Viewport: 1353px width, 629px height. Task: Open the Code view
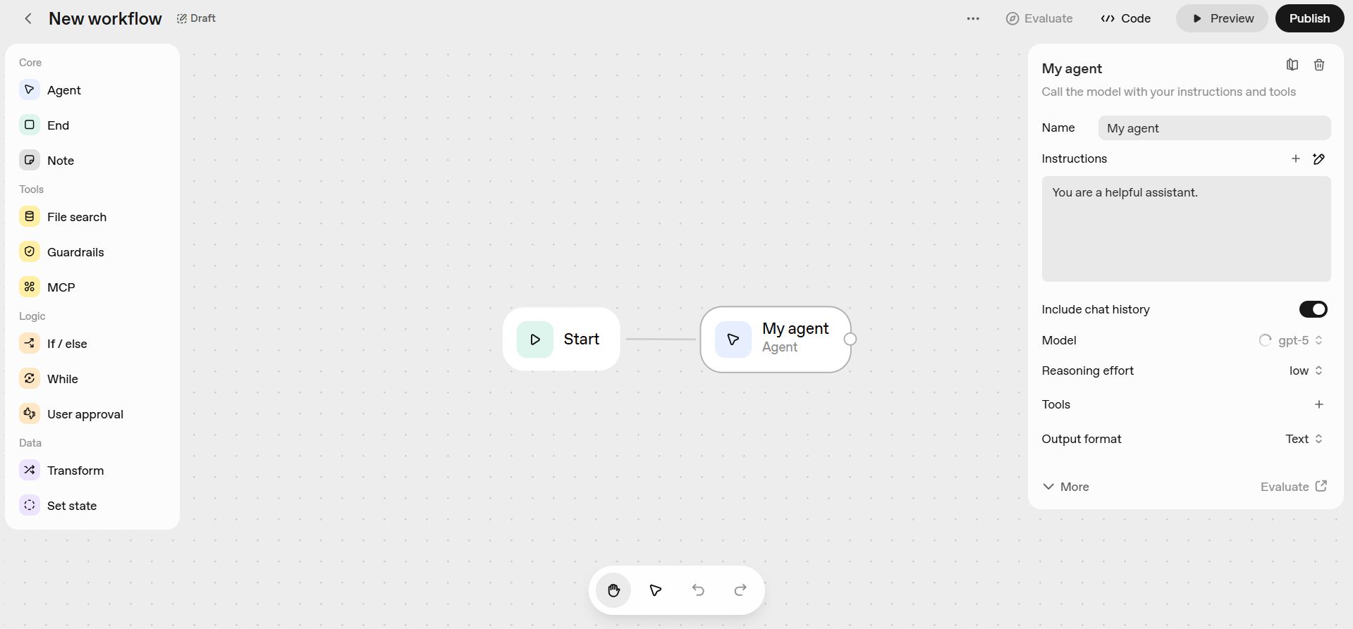click(1126, 19)
